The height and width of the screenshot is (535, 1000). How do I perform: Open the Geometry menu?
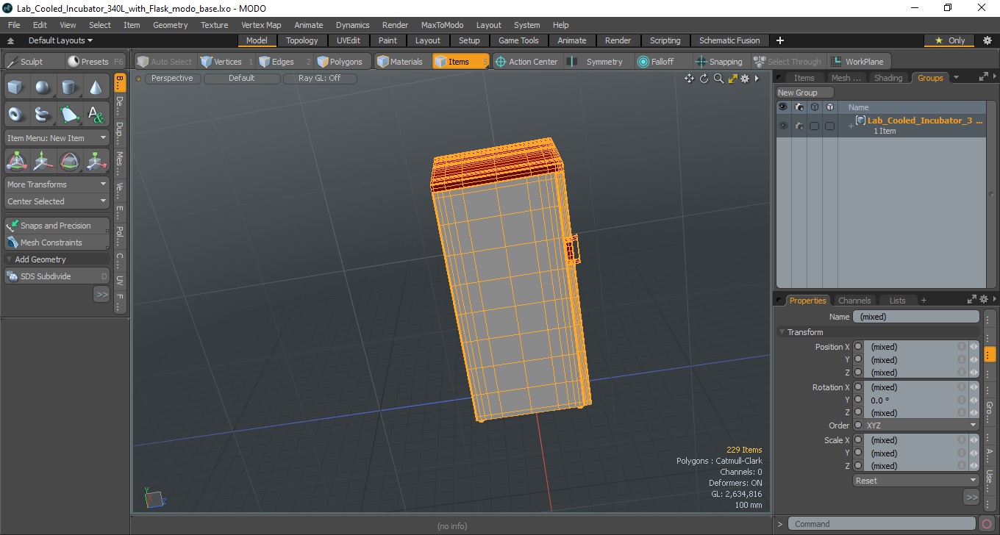pyautogui.click(x=171, y=25)
